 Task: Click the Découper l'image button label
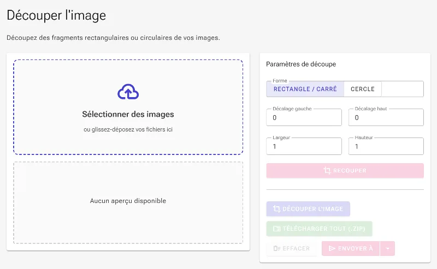312,209
